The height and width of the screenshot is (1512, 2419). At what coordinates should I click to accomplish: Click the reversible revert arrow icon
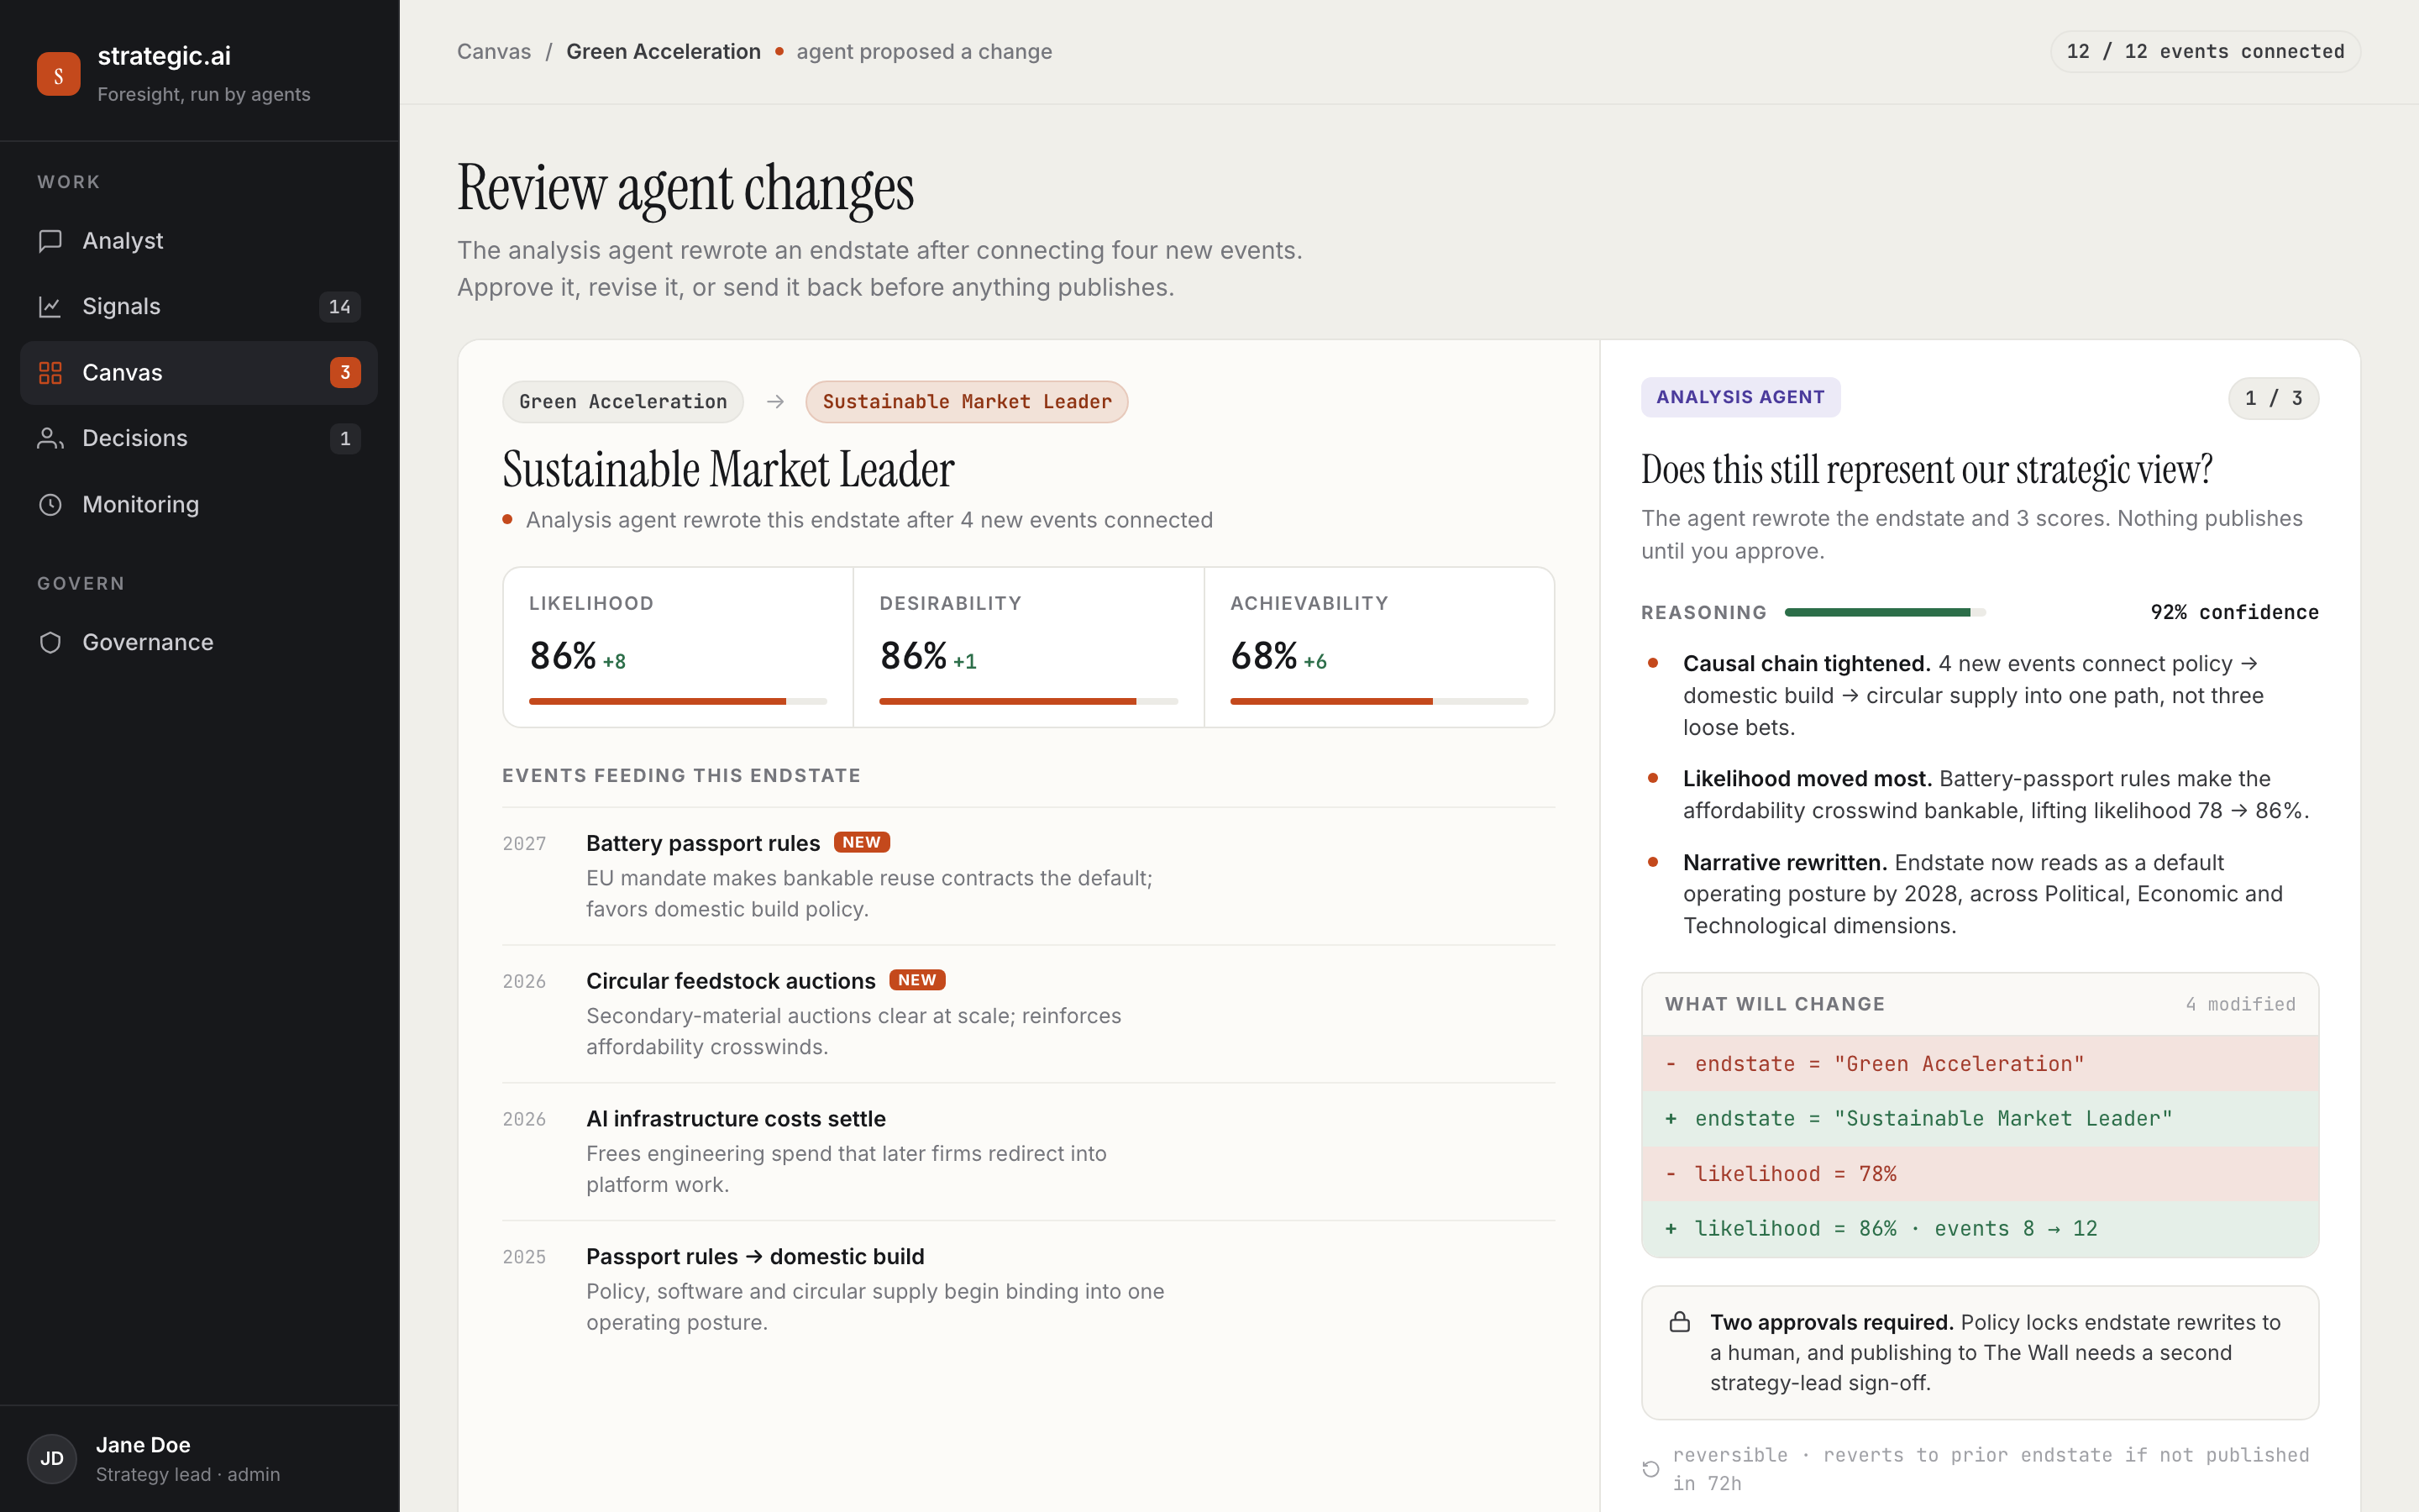(1650, 1469)
